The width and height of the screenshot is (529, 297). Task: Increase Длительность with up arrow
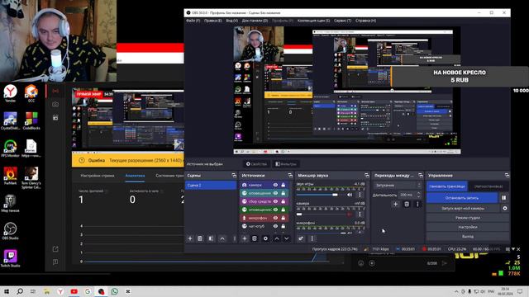(x=419, y=193)
